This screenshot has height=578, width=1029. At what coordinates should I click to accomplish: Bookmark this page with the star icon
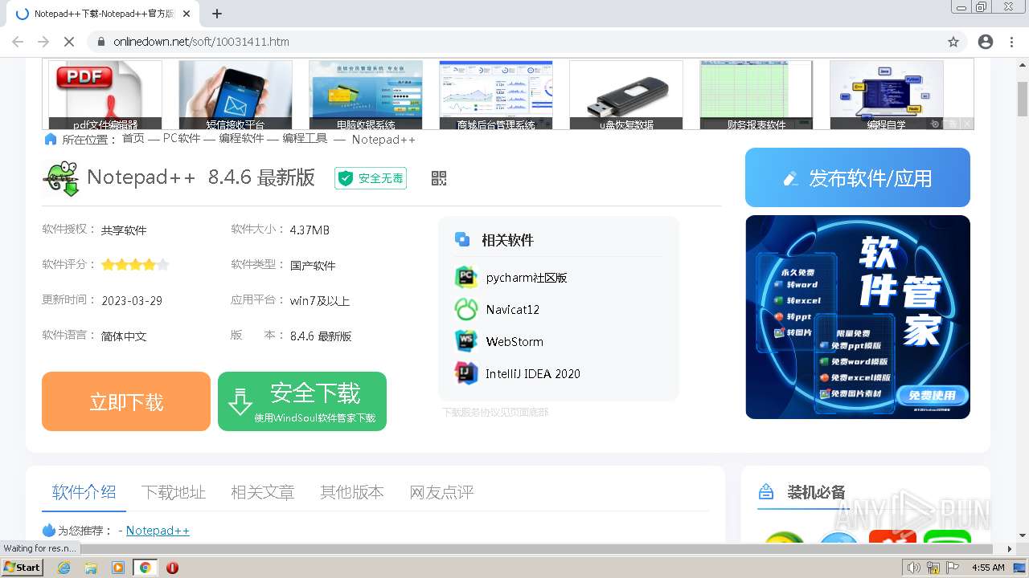(953, 42)
